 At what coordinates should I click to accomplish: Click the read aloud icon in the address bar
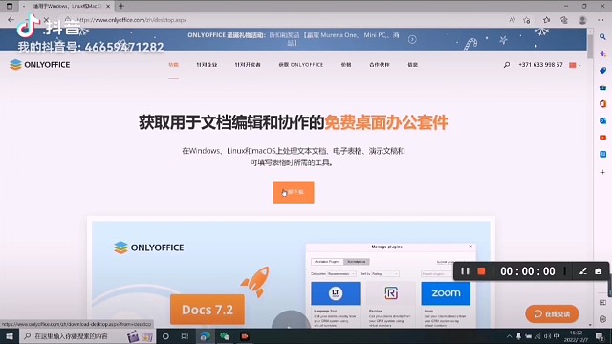click(x=512, y=20)
